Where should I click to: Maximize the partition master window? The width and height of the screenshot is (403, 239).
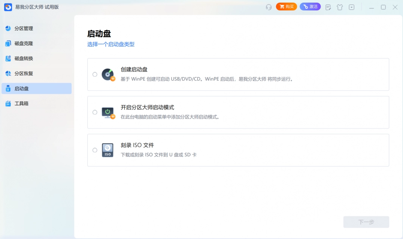click(383, 7)
